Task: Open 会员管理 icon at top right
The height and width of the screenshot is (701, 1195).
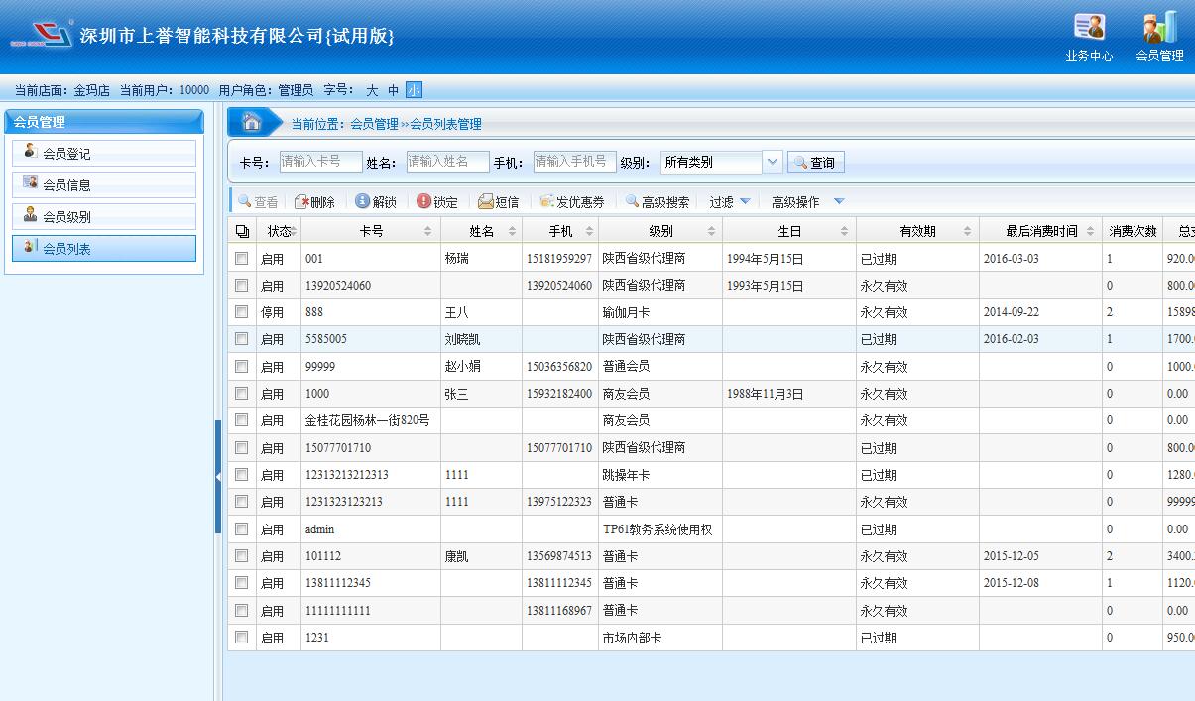Action: (x=1159, y=28)
